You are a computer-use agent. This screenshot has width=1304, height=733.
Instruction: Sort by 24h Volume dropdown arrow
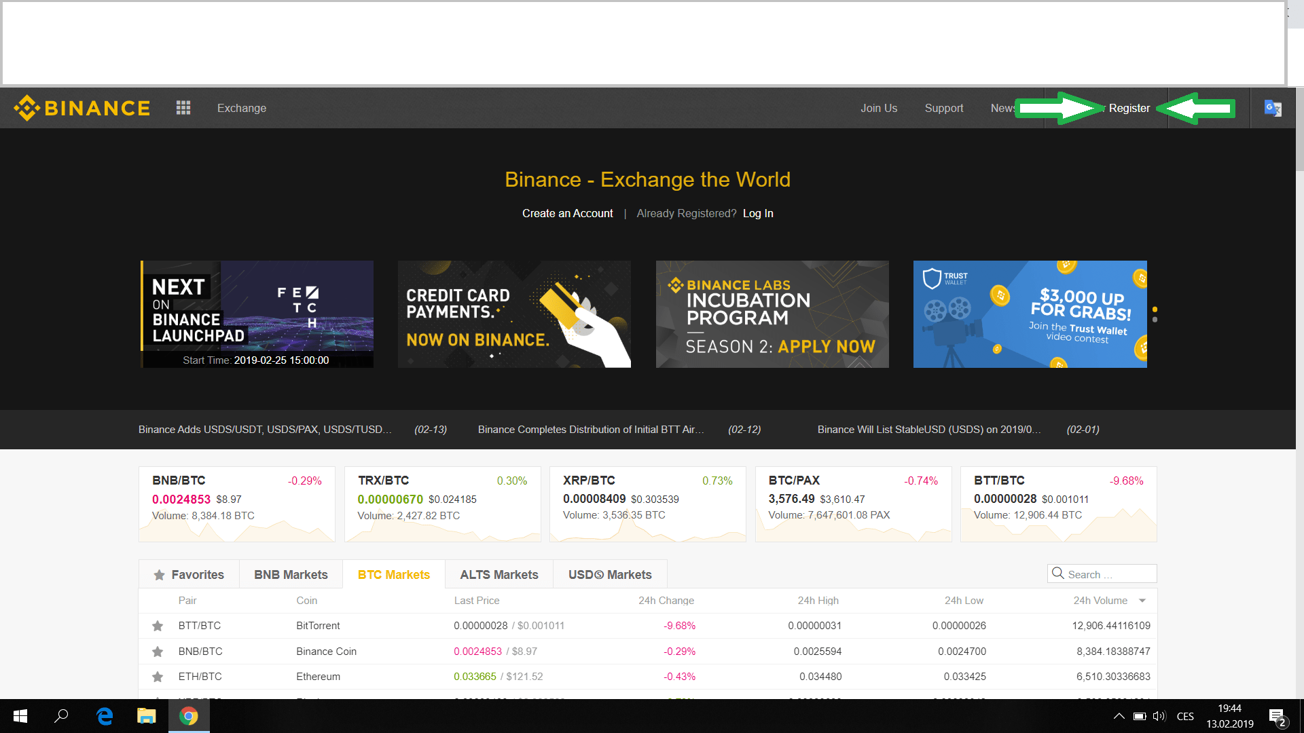point(1142,601)
